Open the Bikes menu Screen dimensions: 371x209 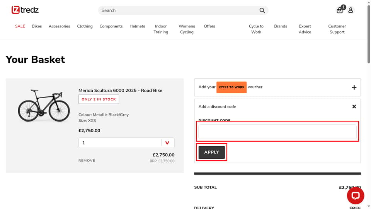click(x=37, y=26)
